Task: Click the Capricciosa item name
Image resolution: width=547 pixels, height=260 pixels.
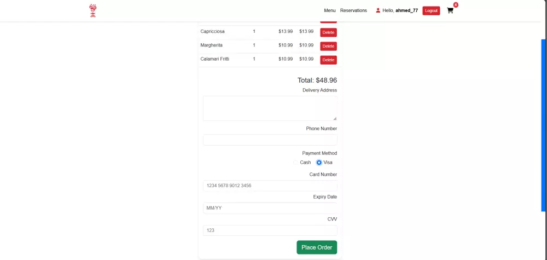Action: (x=212, y=31)
